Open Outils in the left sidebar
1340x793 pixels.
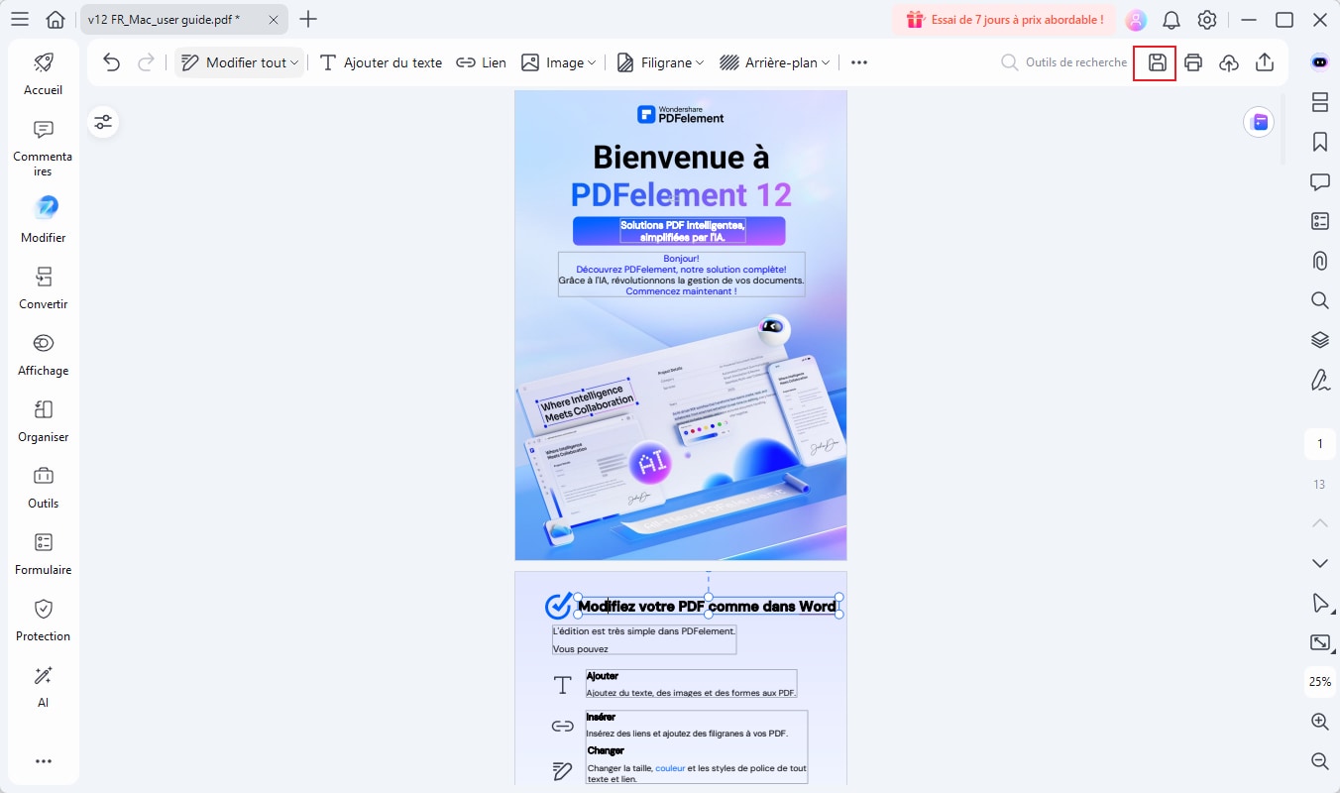point(43,488)
